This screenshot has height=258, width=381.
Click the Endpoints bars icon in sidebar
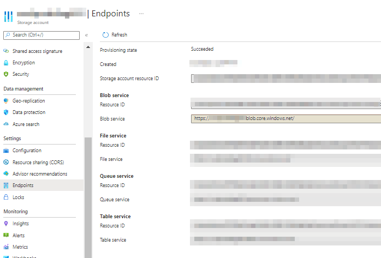[6, 185]
